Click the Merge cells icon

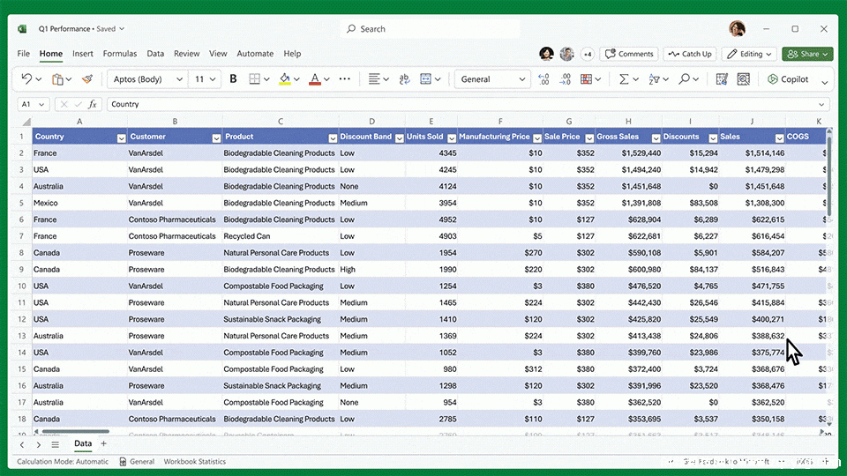(425, 78)
